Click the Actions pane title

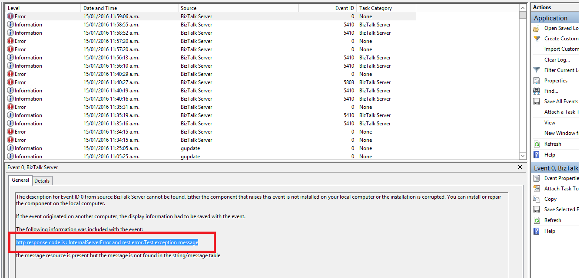pyautogui.click(x=542, y=7)
